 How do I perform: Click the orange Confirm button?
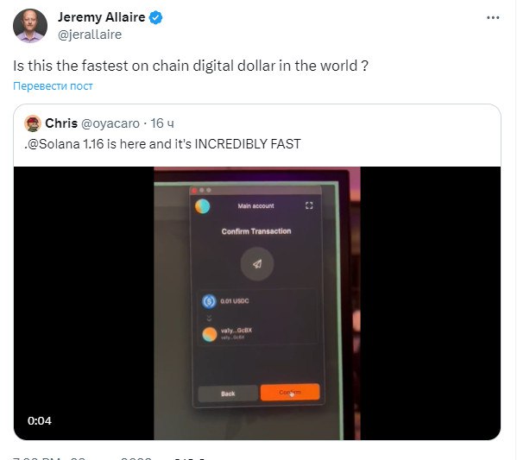point(290,392)
